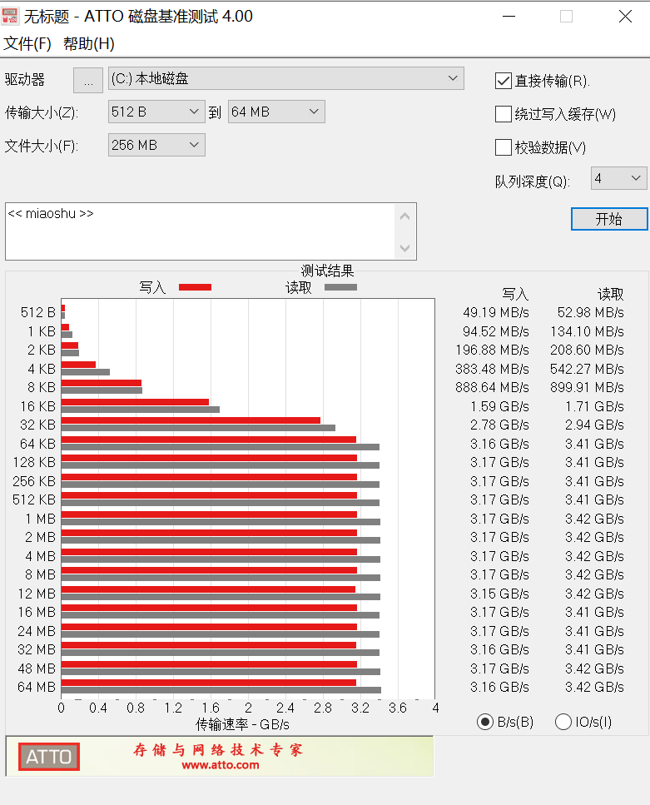Click the red write legend swatch

coord(195,287)
